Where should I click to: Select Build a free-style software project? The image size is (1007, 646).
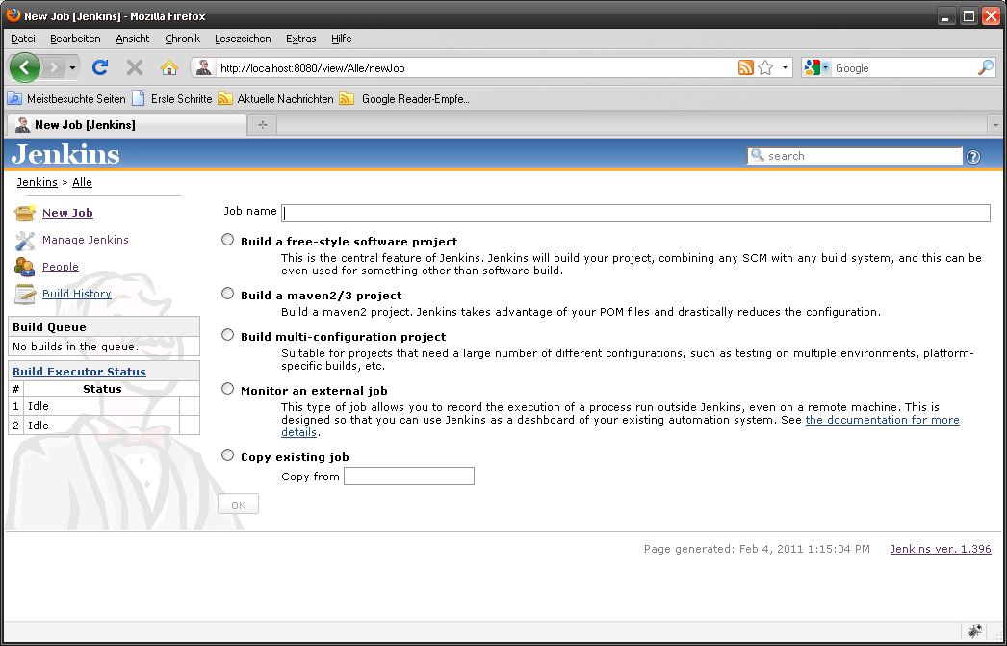tap(228, 240)
